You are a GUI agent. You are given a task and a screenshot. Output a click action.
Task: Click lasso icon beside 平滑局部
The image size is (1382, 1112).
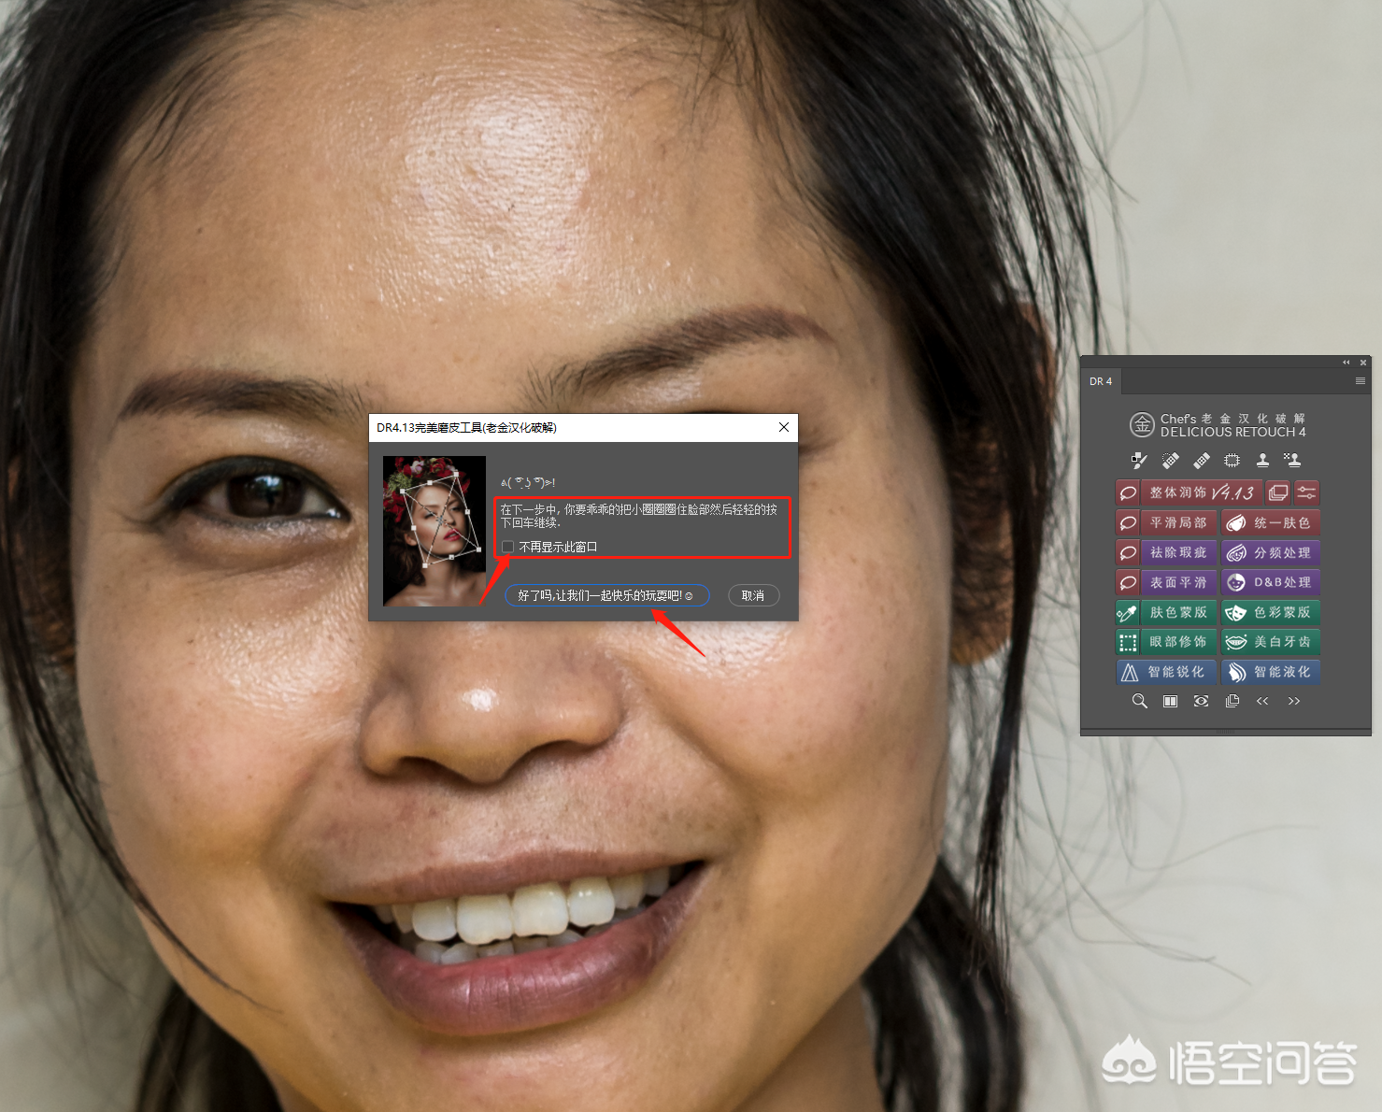[x=1128, y=522]
